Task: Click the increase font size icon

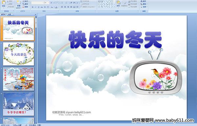Action: (52, 3)
